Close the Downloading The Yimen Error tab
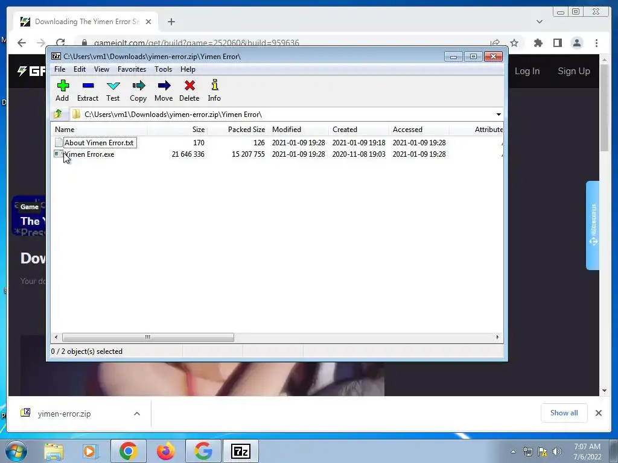Viewport: 618px width, 463px height. [x=148, y=22]
